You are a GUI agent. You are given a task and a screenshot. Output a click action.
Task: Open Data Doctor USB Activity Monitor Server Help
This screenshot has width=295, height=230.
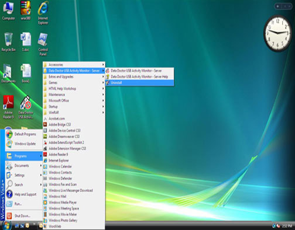[139, 76]
